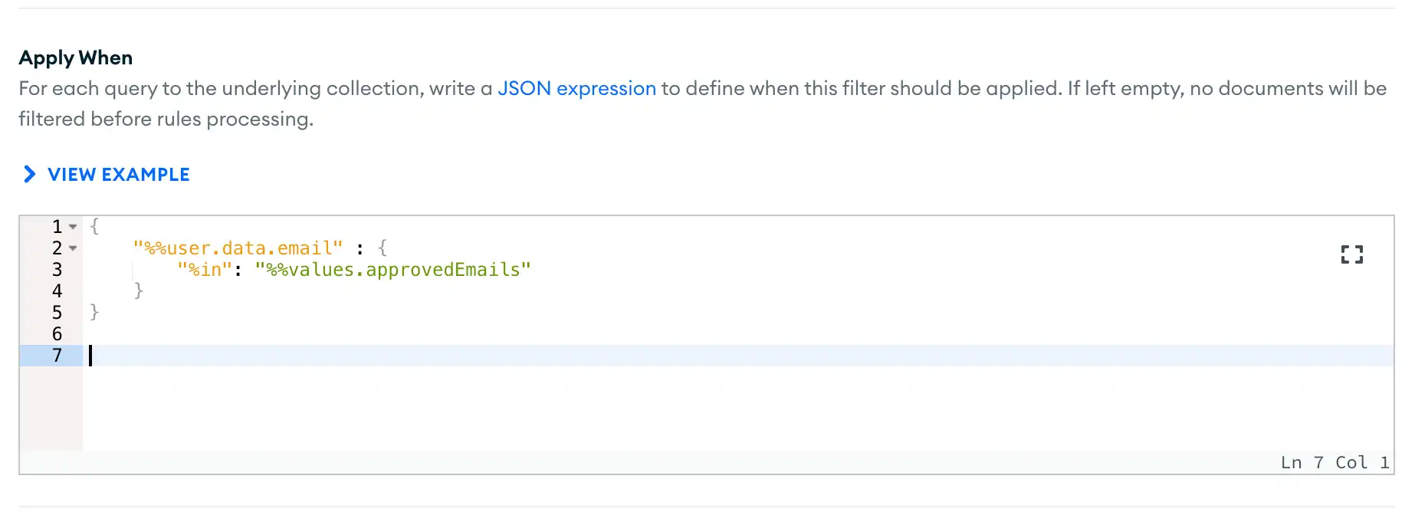Place cursor in "%%values.approvedEmails" string
The height and width of the screenshot is (515, 1415).
(392, 270)
